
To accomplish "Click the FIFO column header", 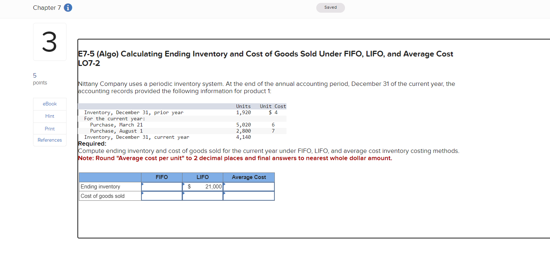I will [x=162, y=177].
